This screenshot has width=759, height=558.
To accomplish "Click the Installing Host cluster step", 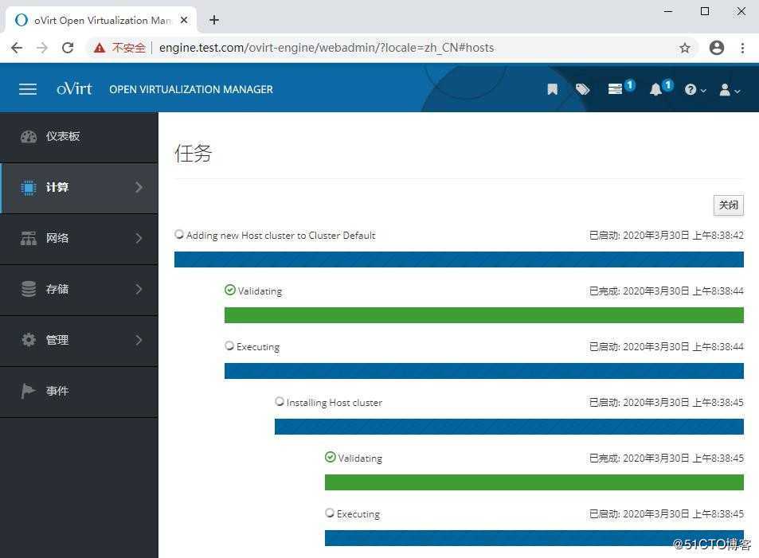I will pos(334,403).
